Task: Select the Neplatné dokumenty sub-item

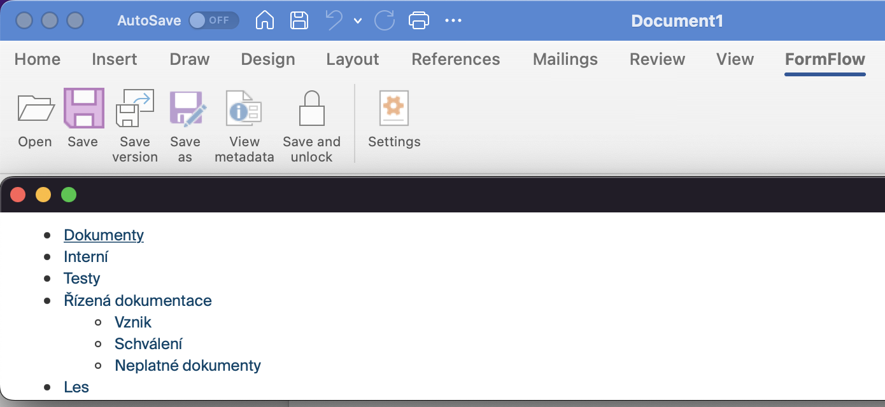Action: coord(188,365)
